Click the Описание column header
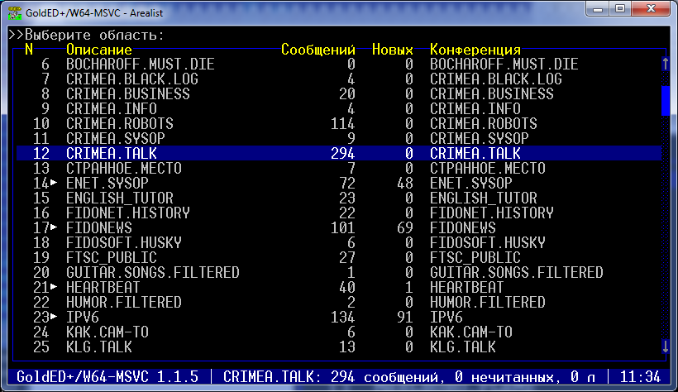The image size is (678, 392). 99,50
